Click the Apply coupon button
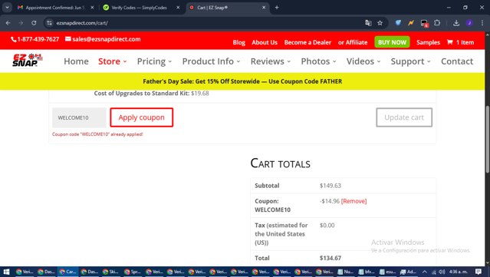The image size is (490, 277). click(141, 117)
